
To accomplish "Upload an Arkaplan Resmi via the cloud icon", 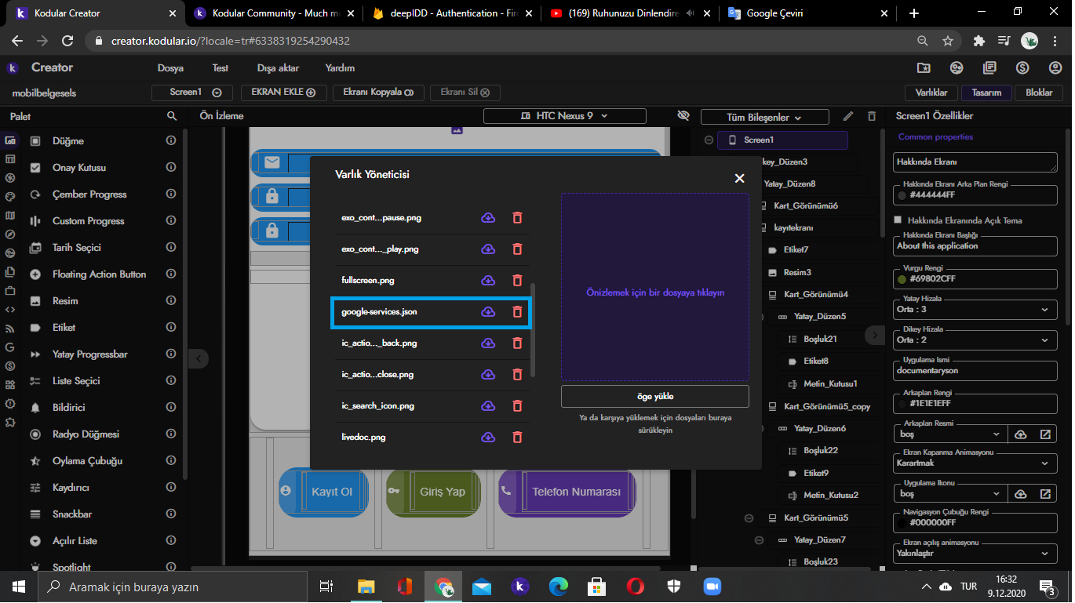I will (1019, 433).
